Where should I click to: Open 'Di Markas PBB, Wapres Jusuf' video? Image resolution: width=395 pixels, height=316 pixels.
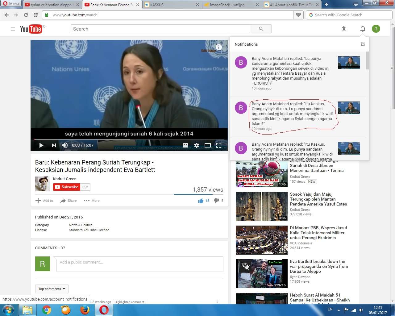tap(318, 233)
